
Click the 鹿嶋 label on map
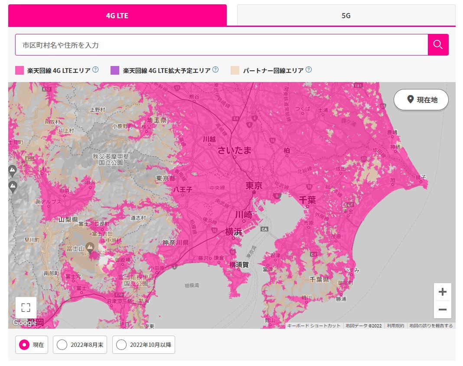tap(392, 132)
